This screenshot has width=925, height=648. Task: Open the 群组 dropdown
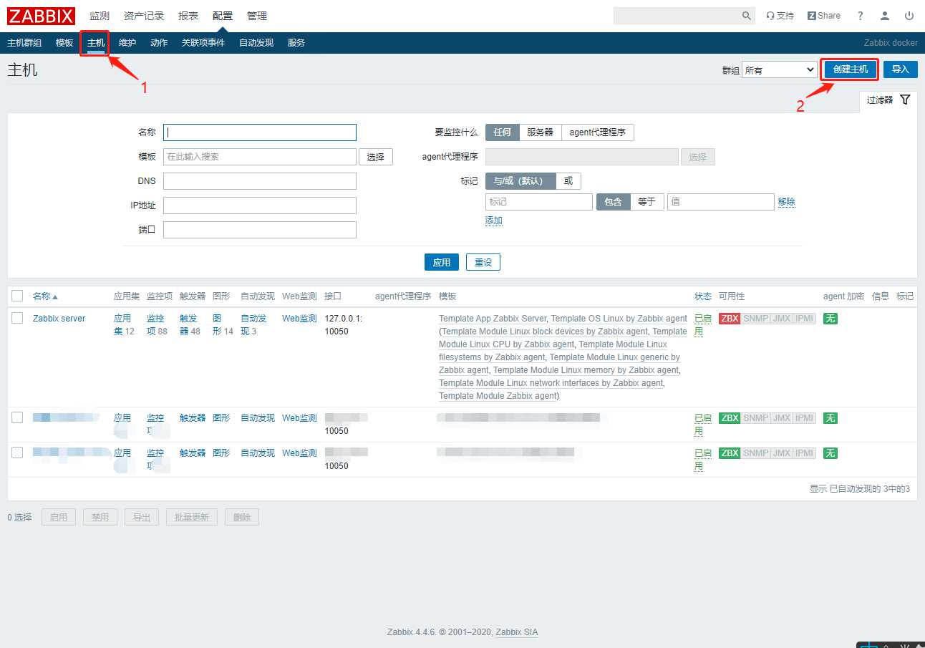(x=779, y=69)
